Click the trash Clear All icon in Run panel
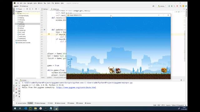This screenshot has width=200, height=112. [x=19, y=96]
